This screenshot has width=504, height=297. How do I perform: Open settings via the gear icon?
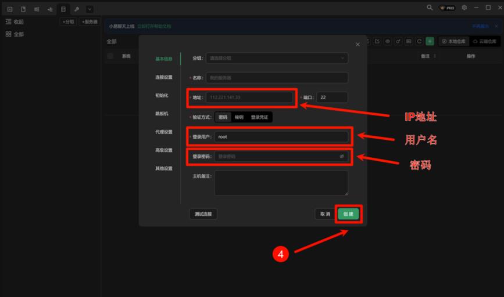point(464,8)
